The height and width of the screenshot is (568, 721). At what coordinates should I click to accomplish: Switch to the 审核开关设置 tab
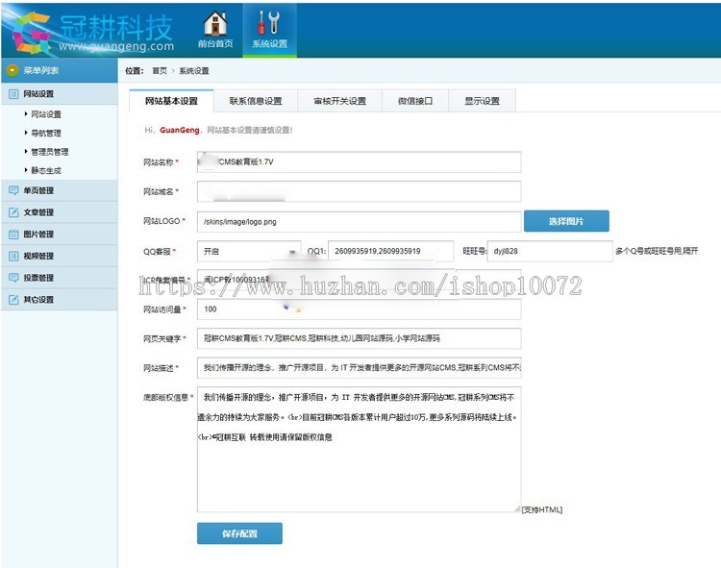click(x=339, y=101)
